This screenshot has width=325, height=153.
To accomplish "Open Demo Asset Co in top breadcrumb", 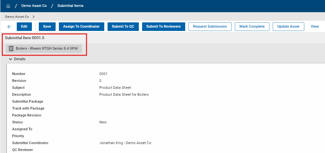I will point(34,6).
